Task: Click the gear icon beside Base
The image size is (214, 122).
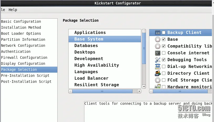Action: (158, 39)
